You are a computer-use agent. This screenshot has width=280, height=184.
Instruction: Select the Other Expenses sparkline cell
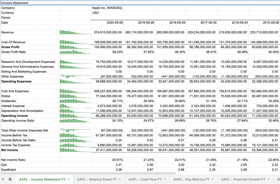75,76
